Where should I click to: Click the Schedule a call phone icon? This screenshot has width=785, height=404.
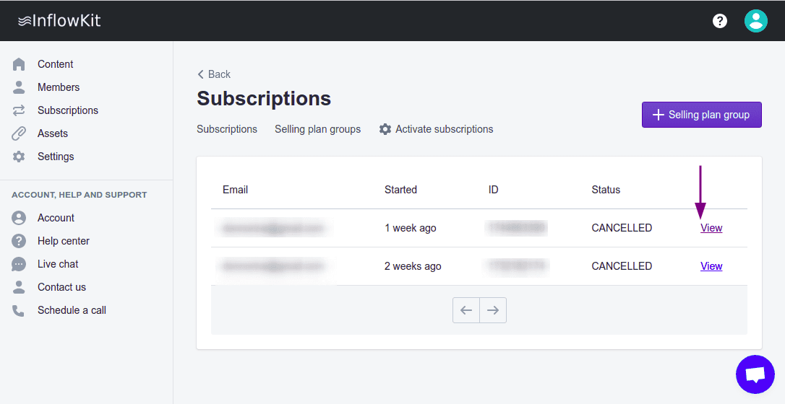[x=19, y=310]
